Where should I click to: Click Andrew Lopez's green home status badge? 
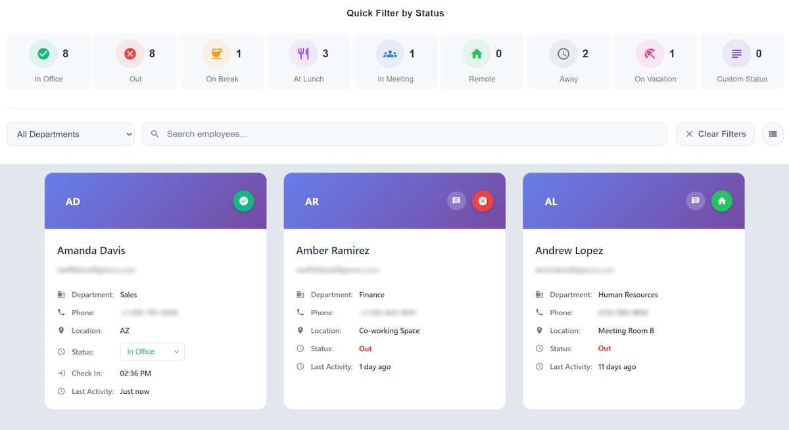coord(722,201)
